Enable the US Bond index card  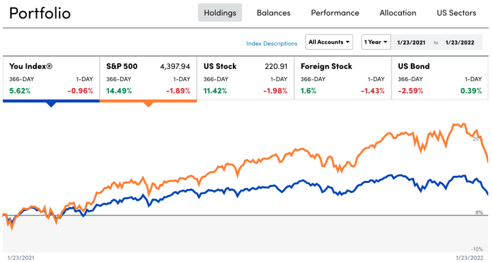tap(440, 78)
